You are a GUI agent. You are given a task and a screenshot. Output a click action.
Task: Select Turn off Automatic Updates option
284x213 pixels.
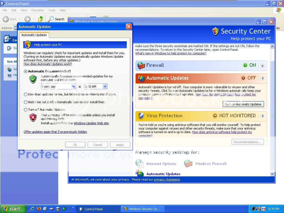point(26,110)
